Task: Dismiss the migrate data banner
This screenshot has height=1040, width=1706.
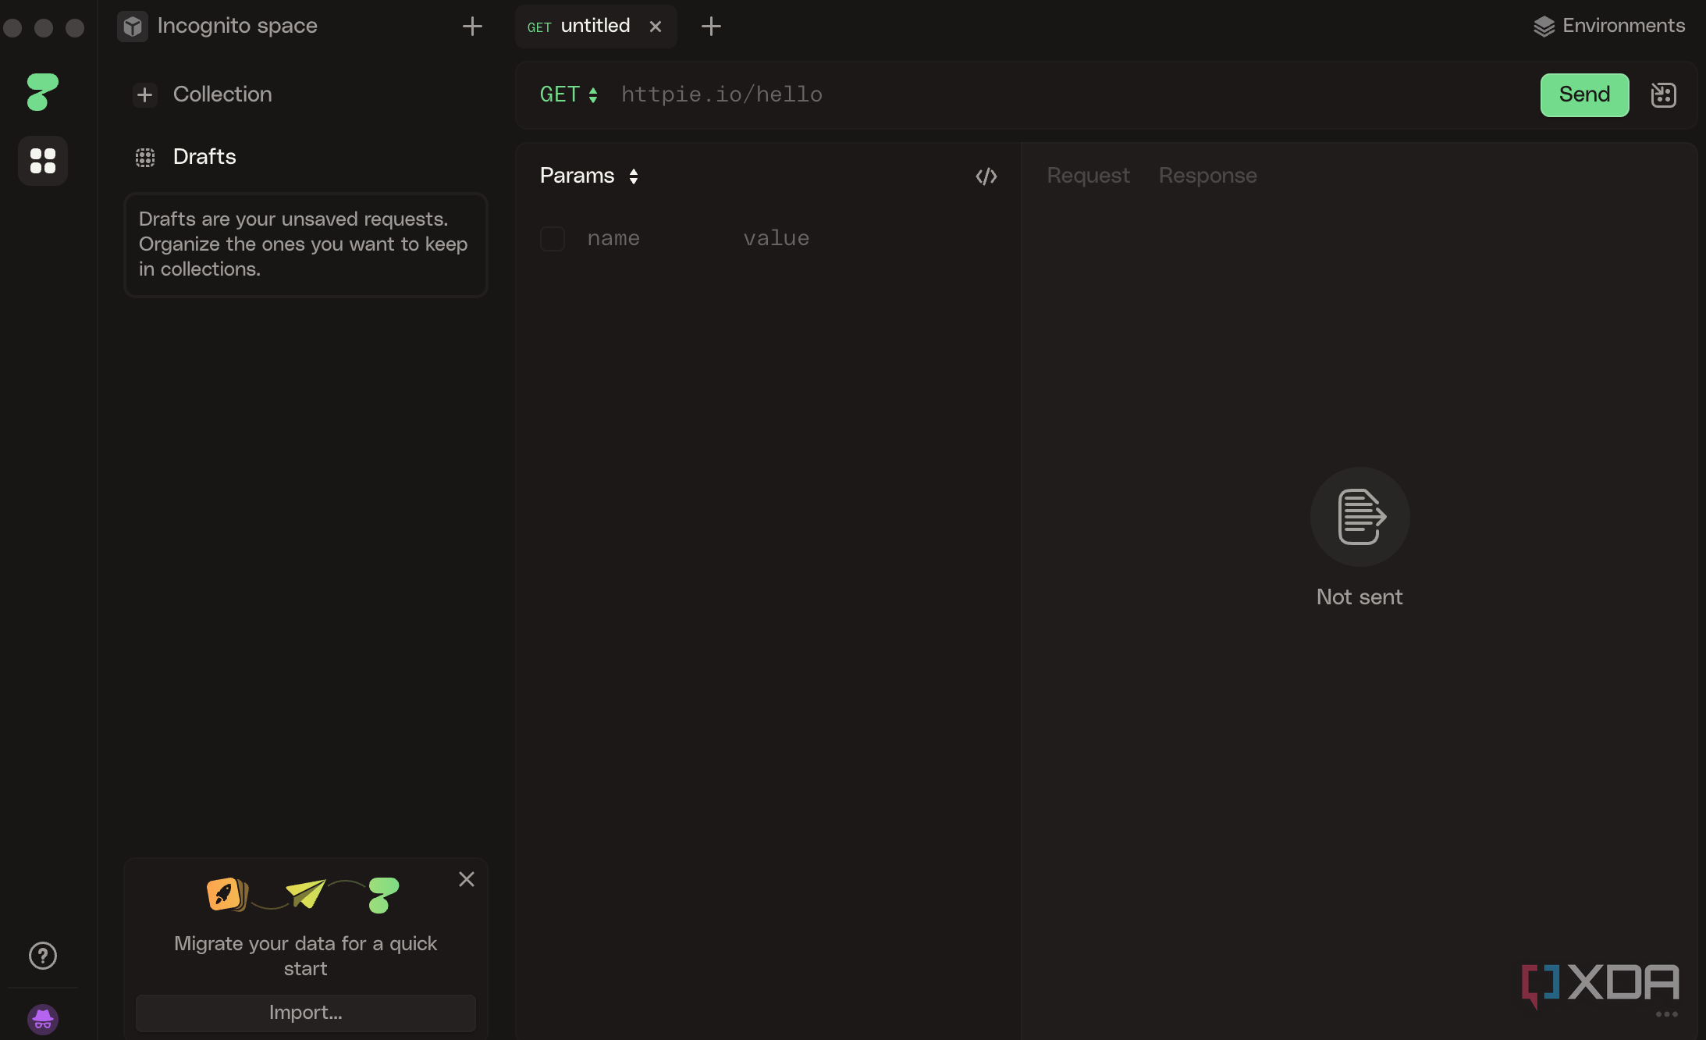Action: pos(466,878)
